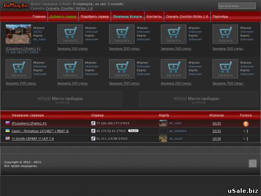The image size is (261, 196).
Task: Open Платные Услуги in navigation bar
Action: tap(127, 17)
